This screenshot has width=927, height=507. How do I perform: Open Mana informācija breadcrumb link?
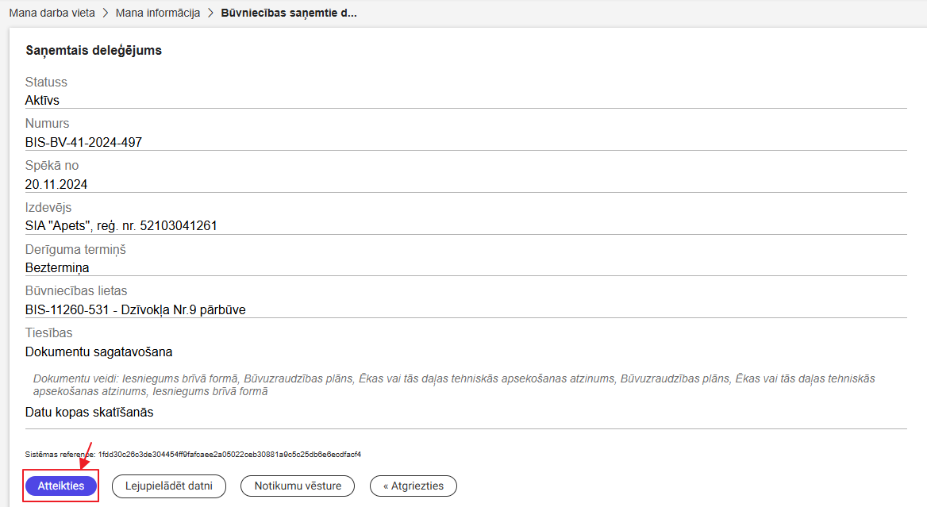point(157,13)
